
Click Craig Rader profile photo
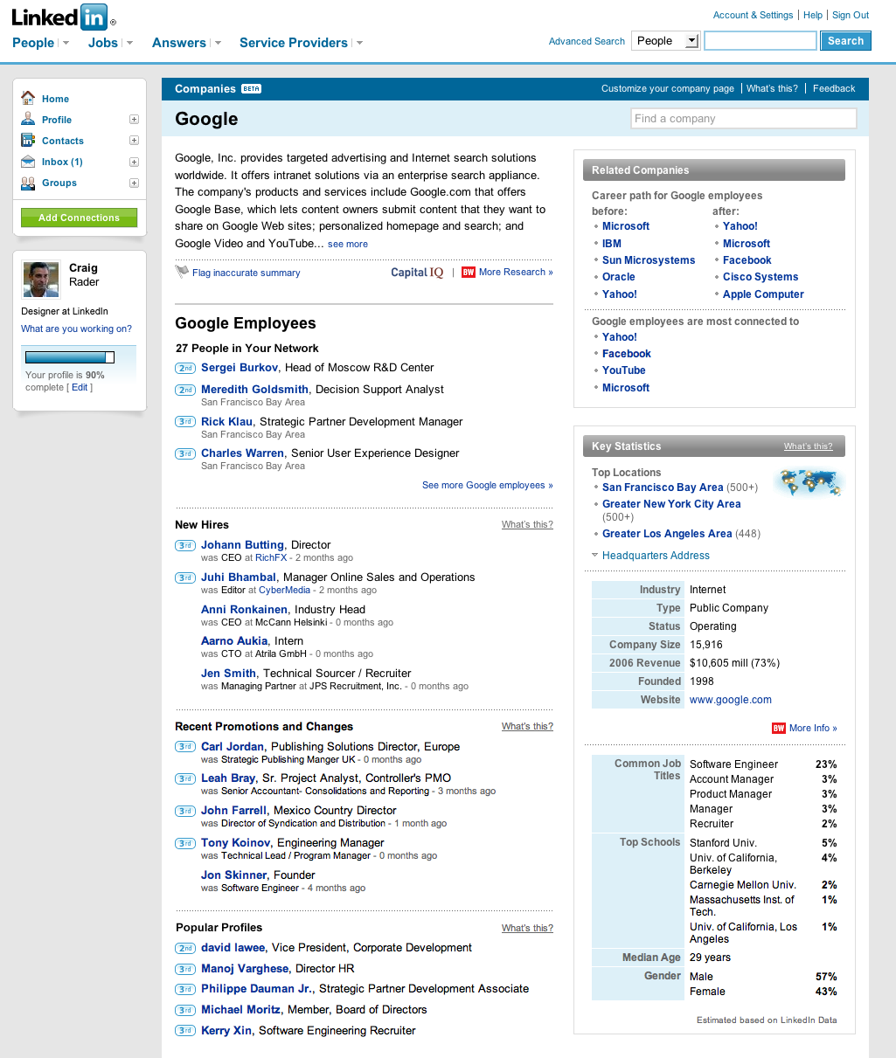40,280
